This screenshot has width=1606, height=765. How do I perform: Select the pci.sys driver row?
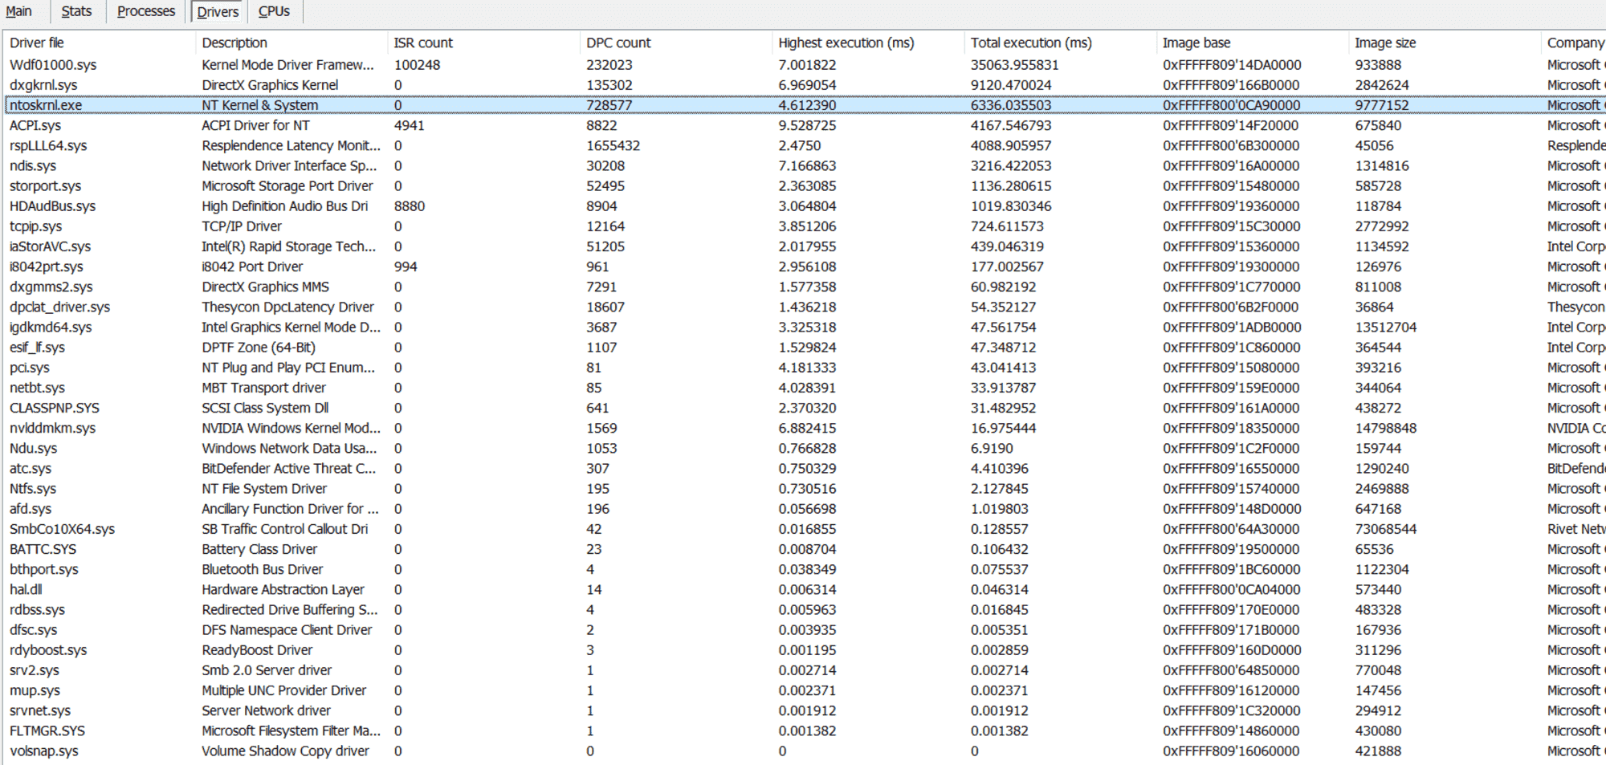point(805,368)
